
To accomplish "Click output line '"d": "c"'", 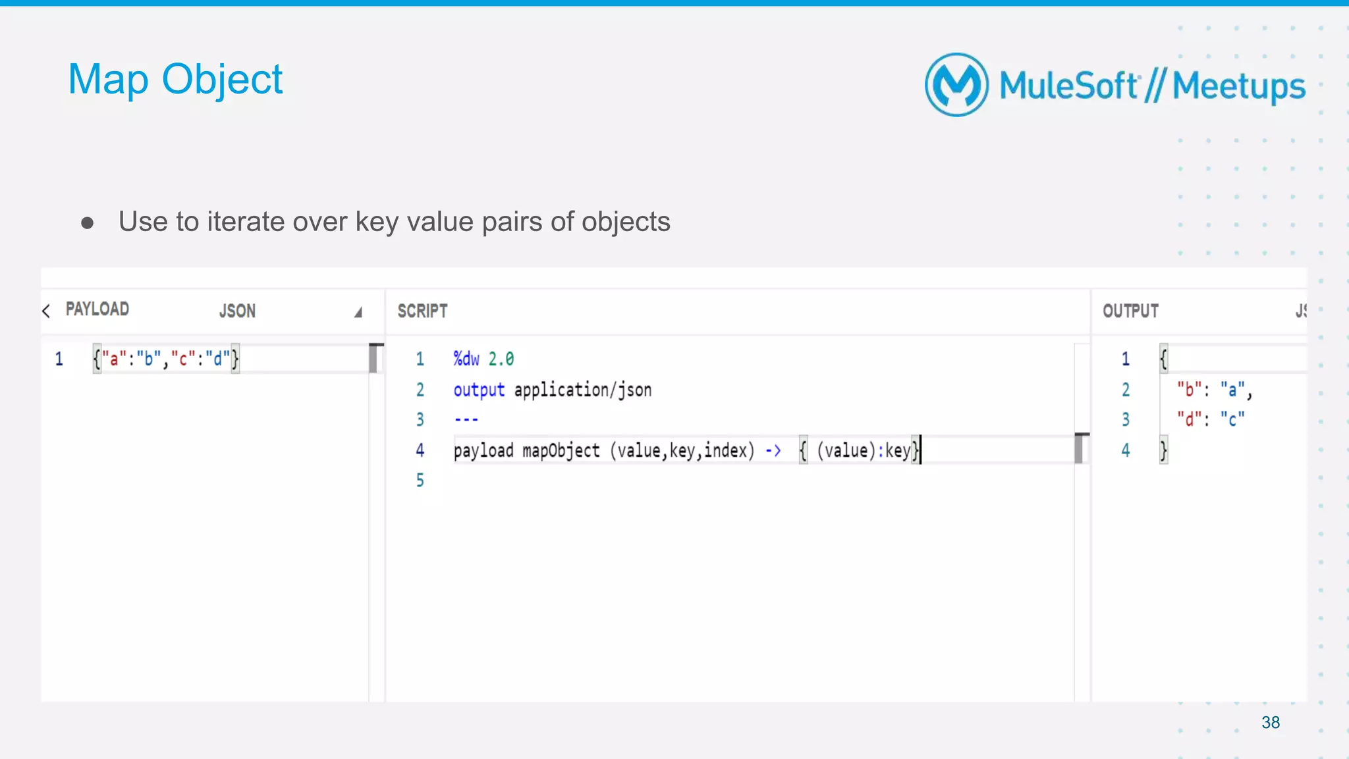I will point(1211,419).
